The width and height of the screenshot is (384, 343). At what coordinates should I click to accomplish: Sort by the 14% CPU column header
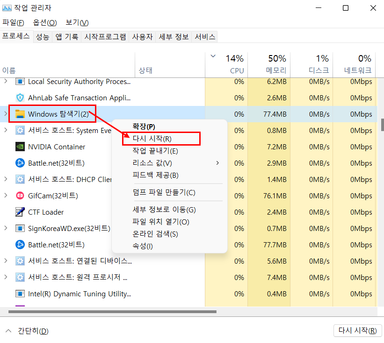pyautogui.click(x=226, y=65)
